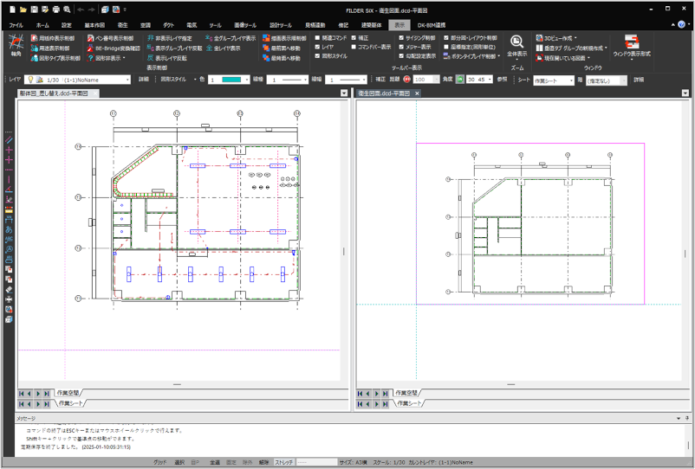
Task: Click the グリッド status bar button
Action: tap(159, 463)
